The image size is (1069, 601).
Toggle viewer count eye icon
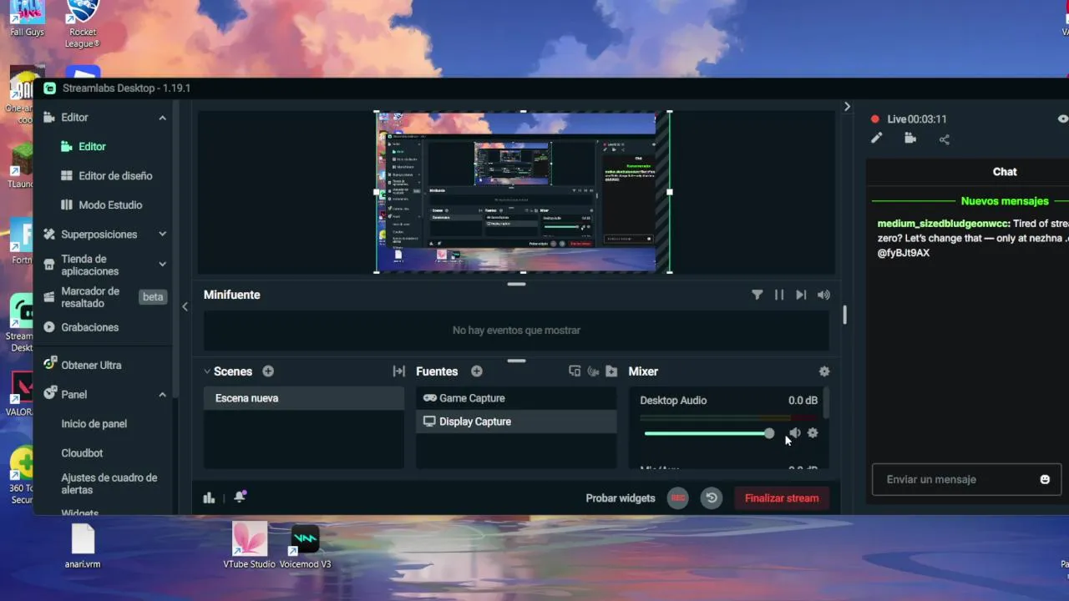[1062, 119]
